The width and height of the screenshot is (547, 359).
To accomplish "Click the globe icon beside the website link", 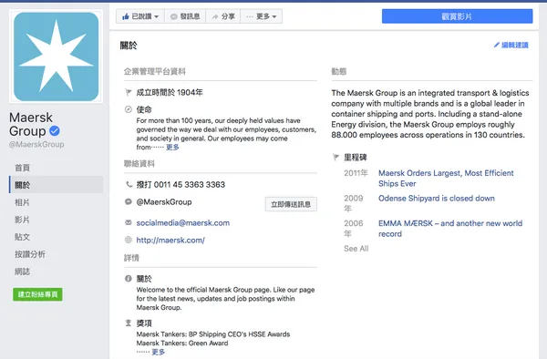I will tap(129, 240).
